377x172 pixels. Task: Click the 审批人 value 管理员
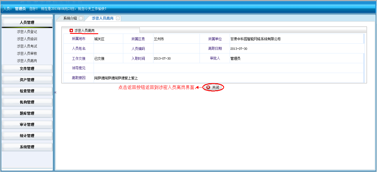(x=235, y=58)
